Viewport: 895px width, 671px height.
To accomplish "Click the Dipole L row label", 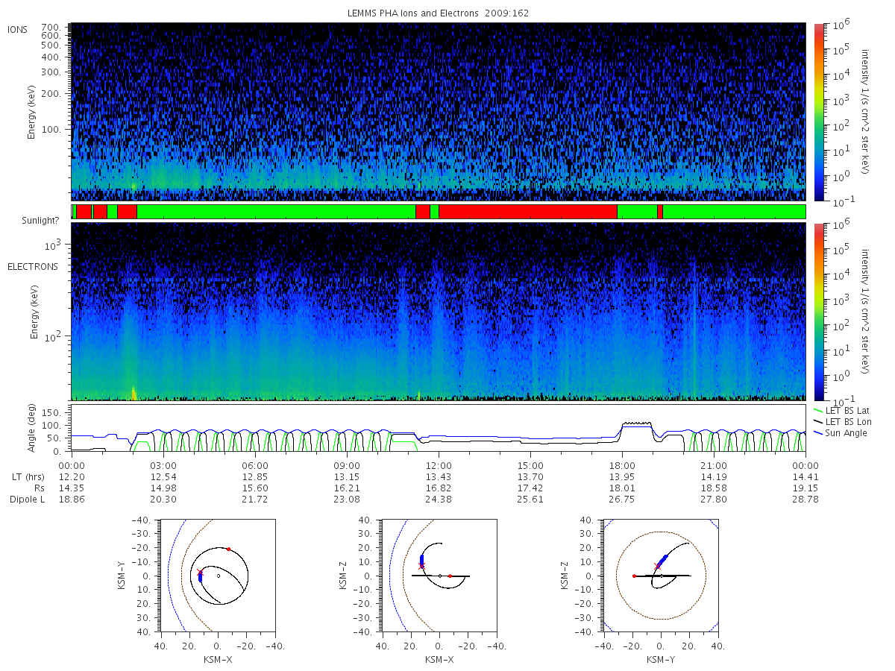I will [x=27, y=499].
